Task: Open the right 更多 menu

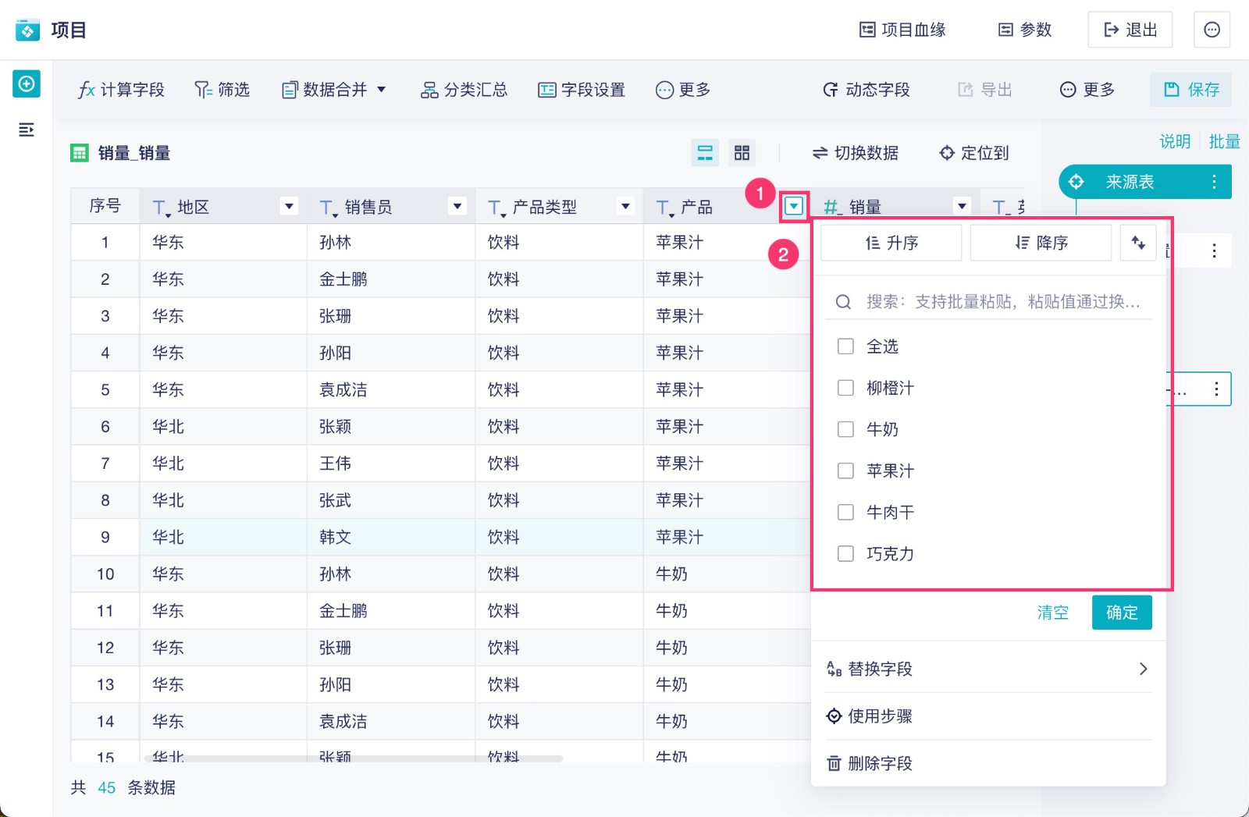Action: [x=1087, y=90]
